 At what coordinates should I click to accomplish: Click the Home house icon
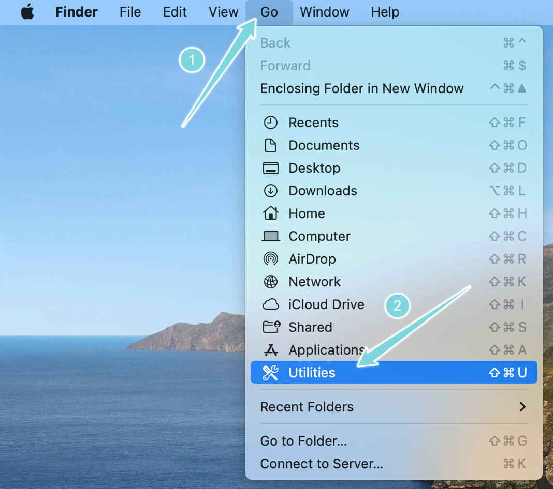[x=270, y=213]
